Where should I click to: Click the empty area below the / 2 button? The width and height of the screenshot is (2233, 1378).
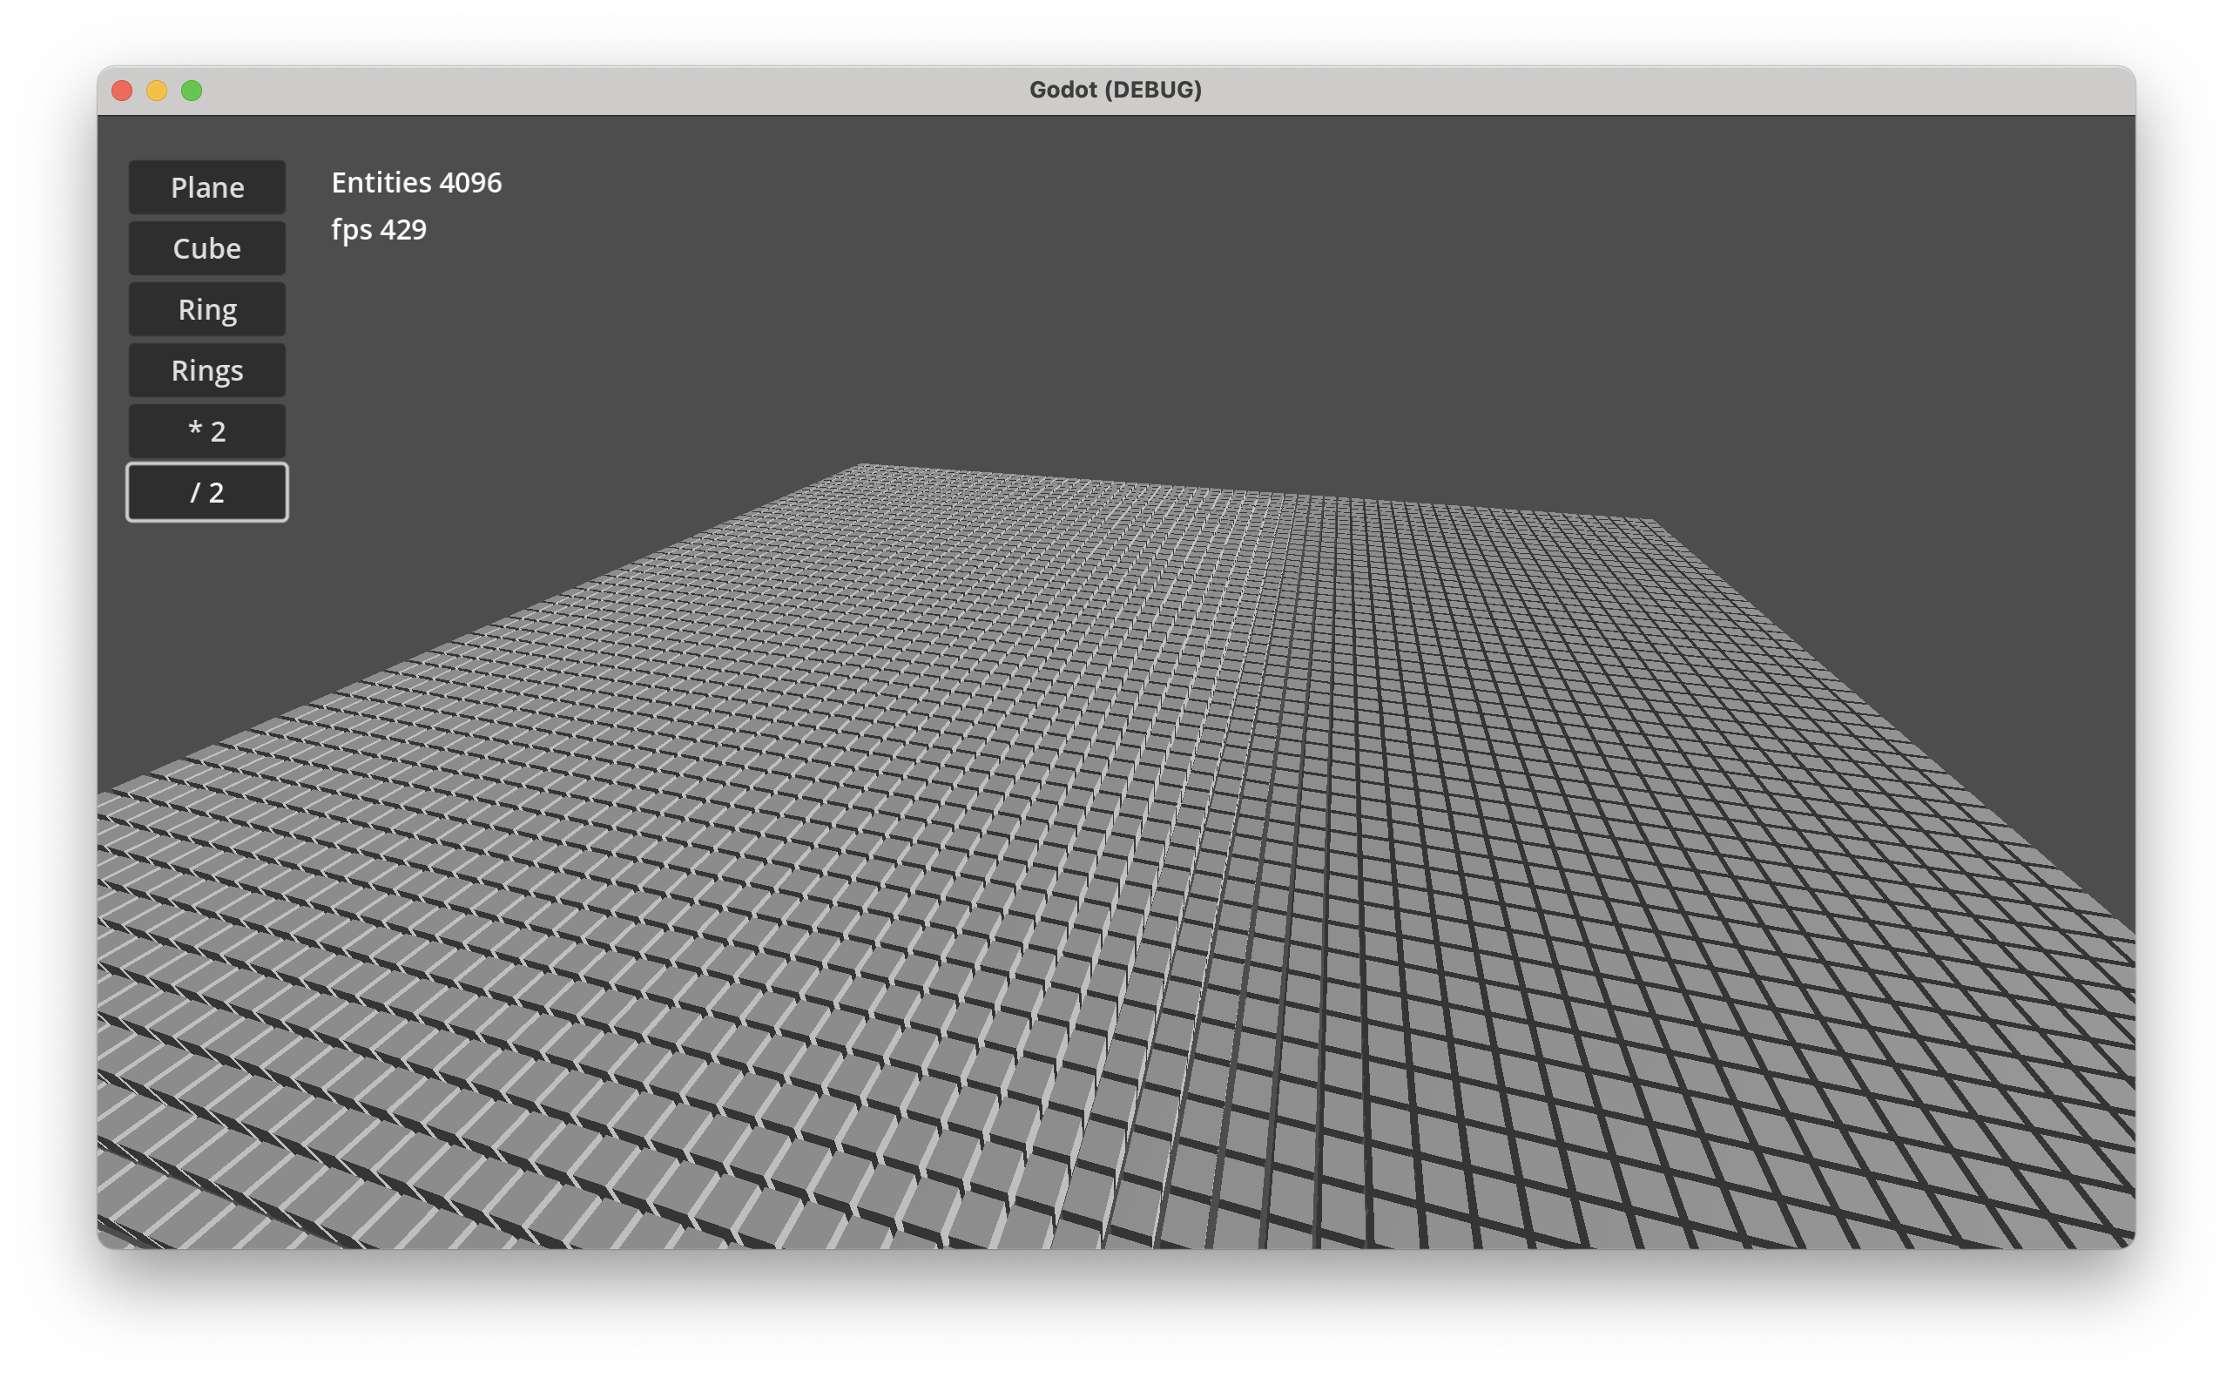206,619
